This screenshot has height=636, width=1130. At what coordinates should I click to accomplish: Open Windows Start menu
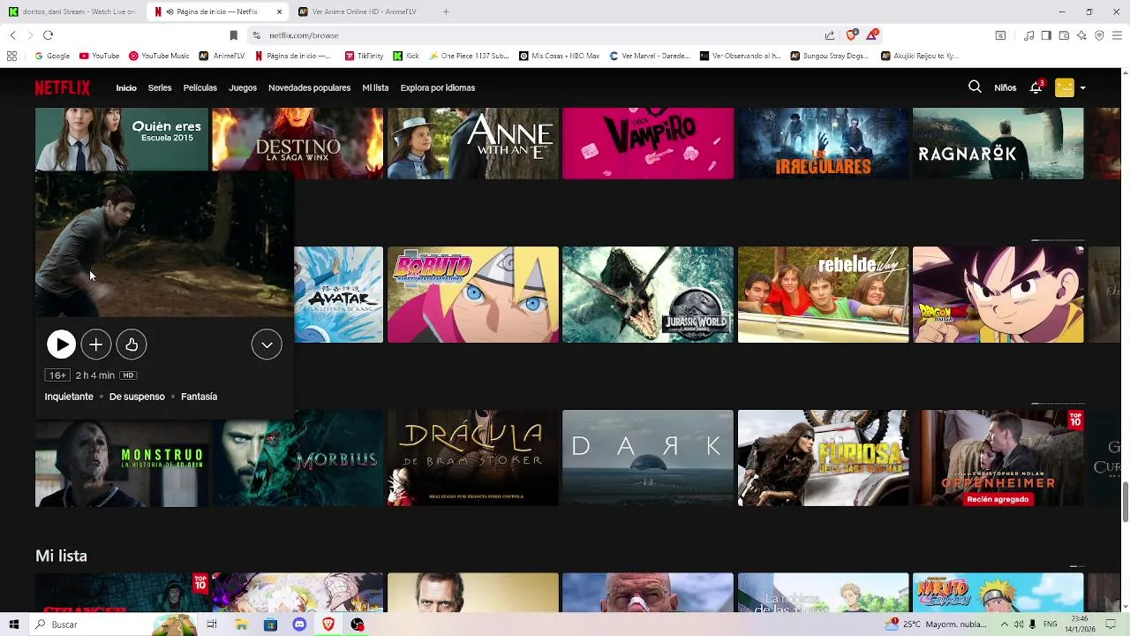click(13, 625)
